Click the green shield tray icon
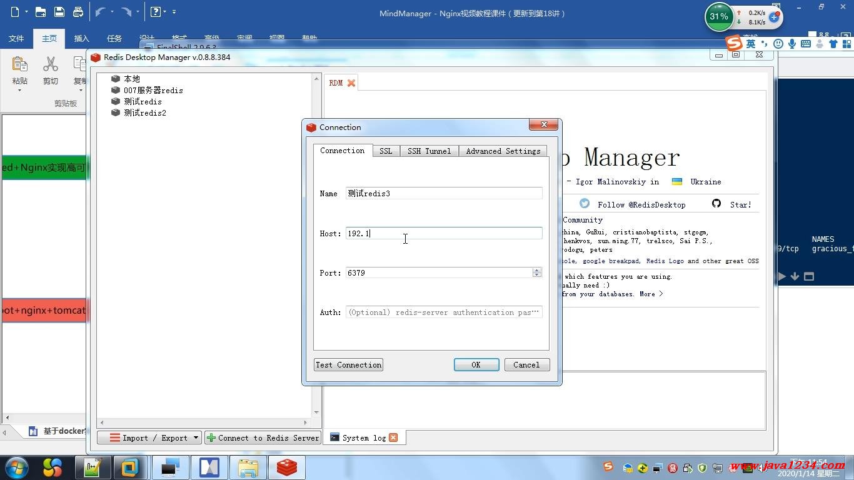 tap(702, 467)
